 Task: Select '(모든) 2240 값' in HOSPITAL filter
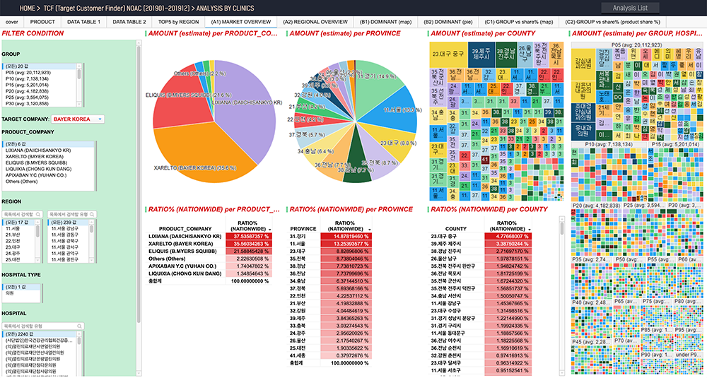[39, 334]
